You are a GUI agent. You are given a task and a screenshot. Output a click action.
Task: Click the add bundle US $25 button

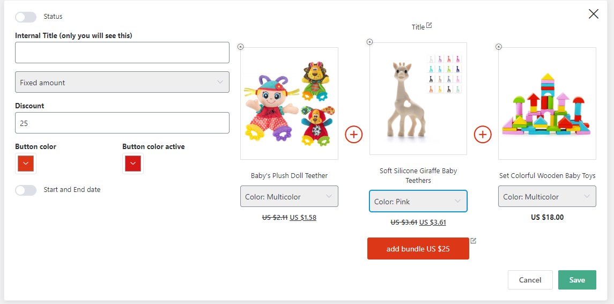418,249
